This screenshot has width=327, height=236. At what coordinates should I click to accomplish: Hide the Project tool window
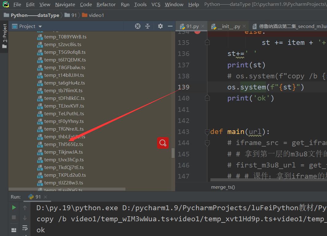(x=170, y=26)
